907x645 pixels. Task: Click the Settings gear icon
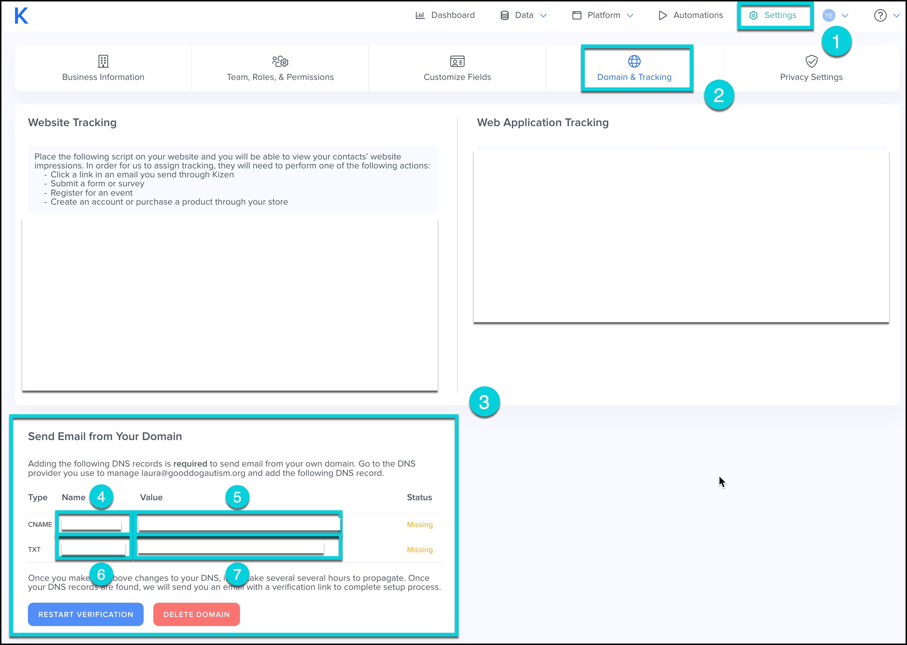(753, 15)
